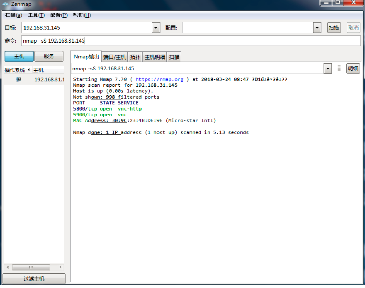Screen dimensions: 365x288
Task: Open the 扫描(a) menu
Action: 14,15
